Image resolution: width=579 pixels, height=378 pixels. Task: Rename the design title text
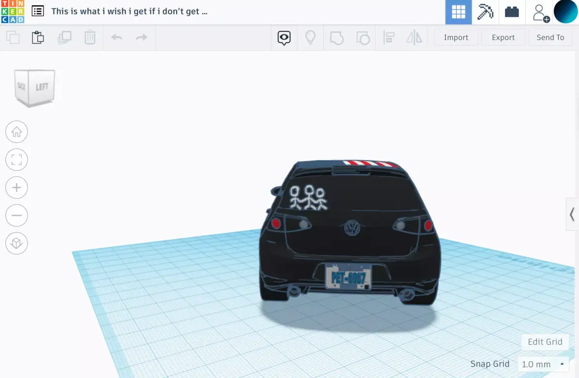click(129, 11)
